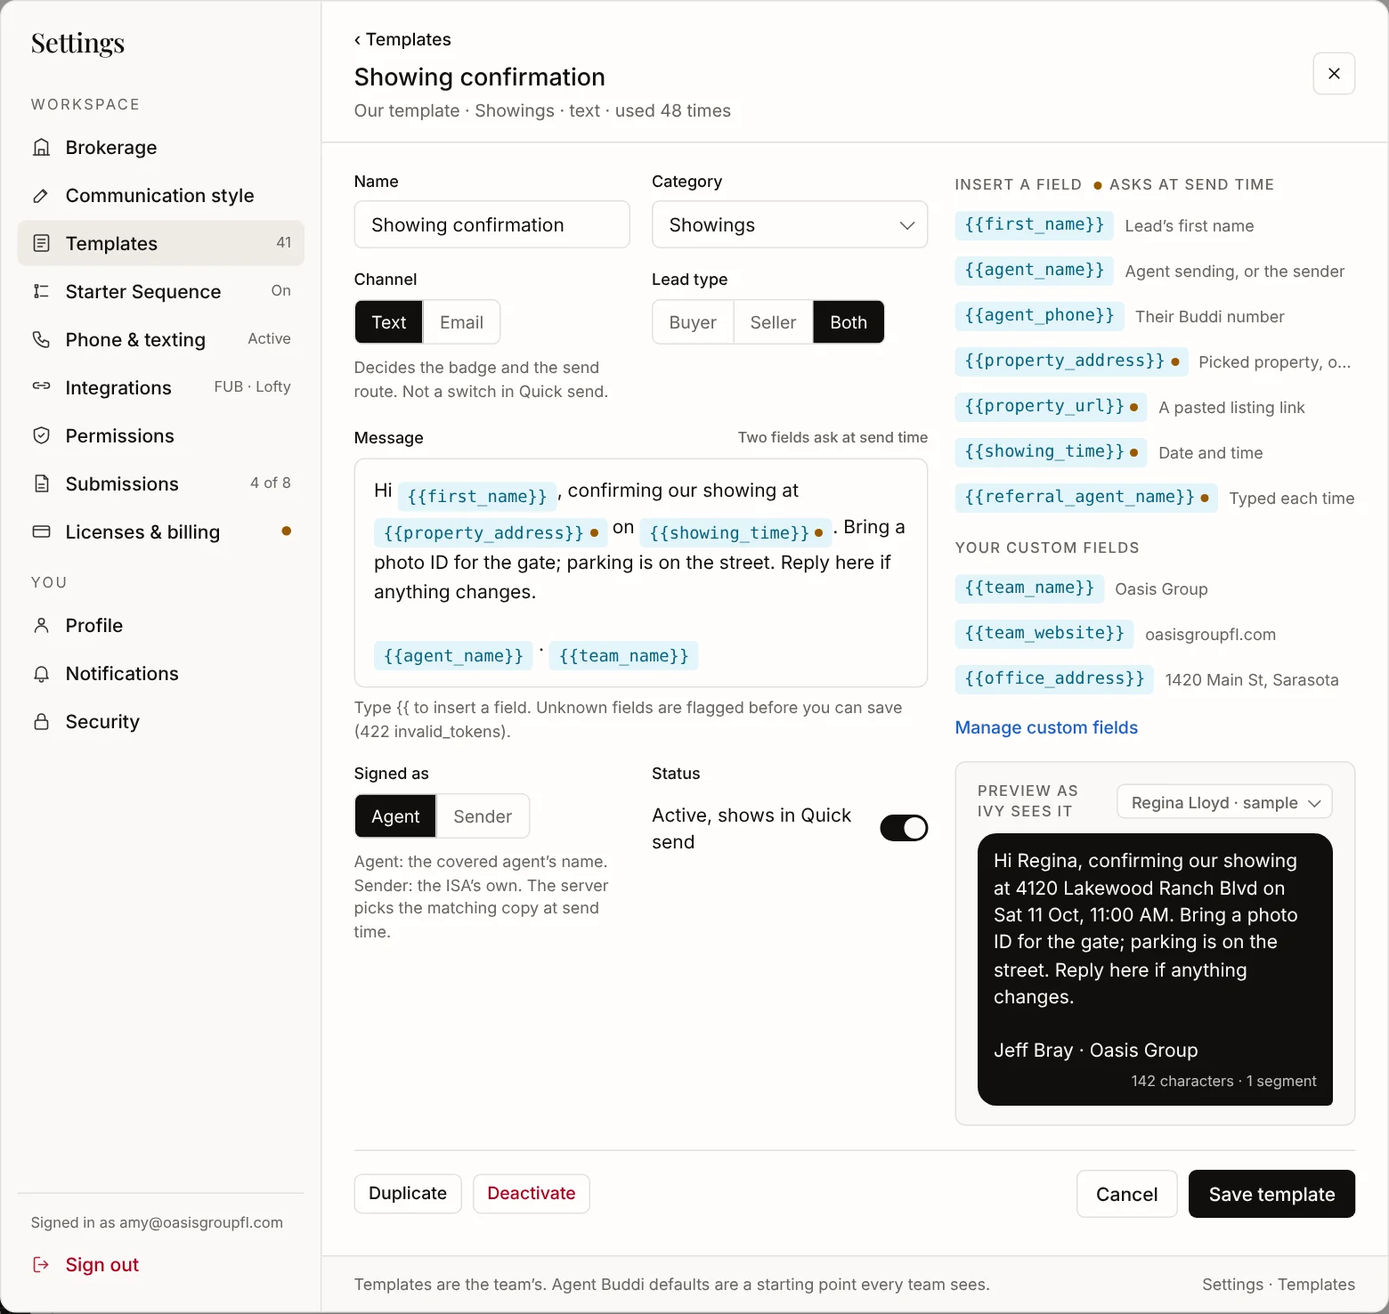This screenshot has width=1389, height=1314.
Task: Click the Starter Sequence list icon
Action: (x=41, y=292)
